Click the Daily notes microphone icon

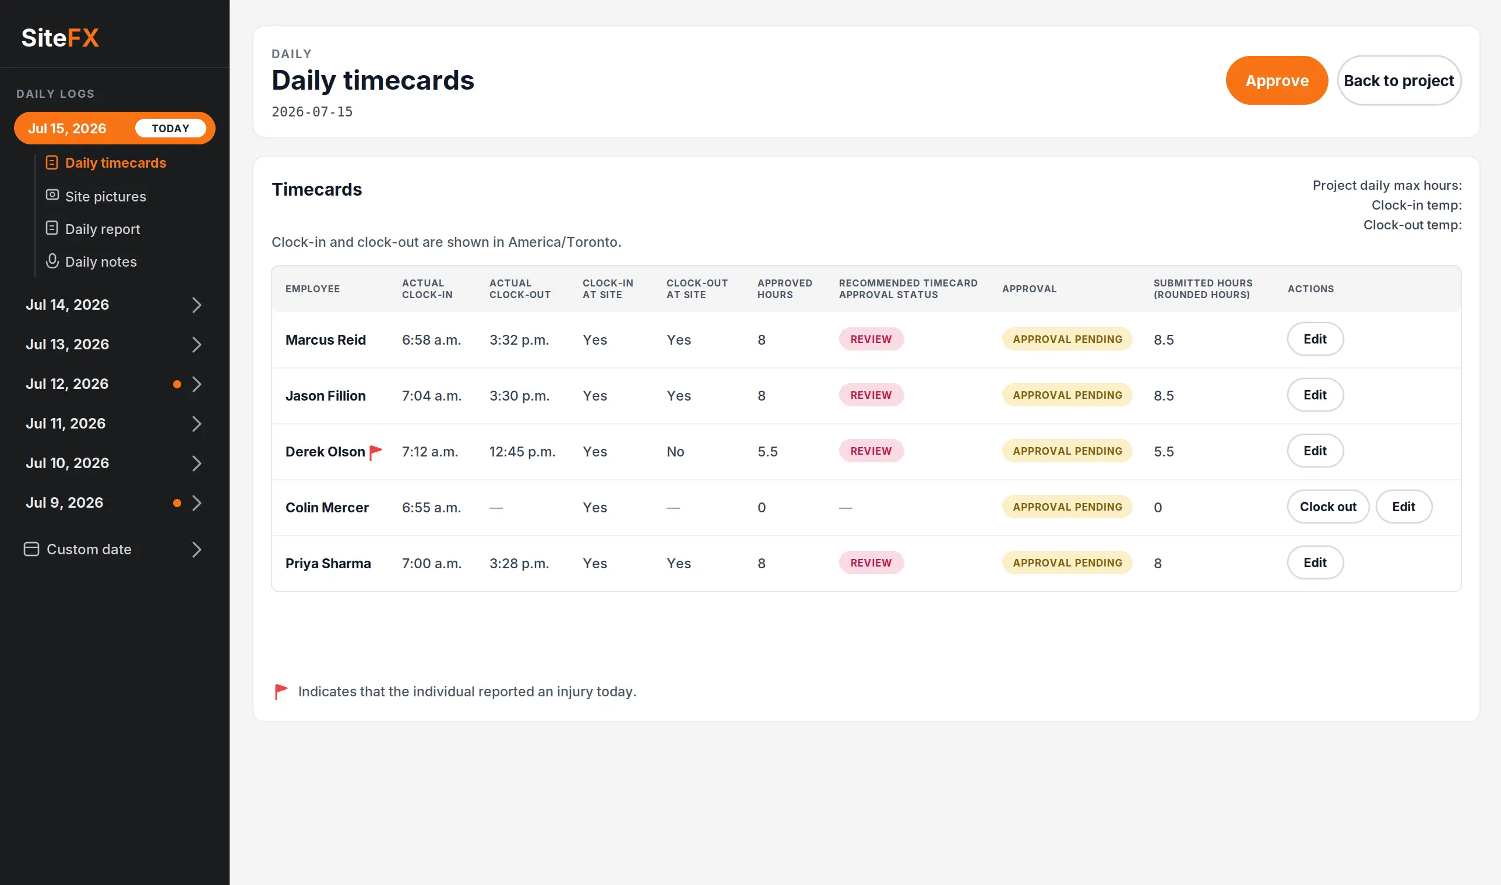pyautogui.click(x=52, y=261)
